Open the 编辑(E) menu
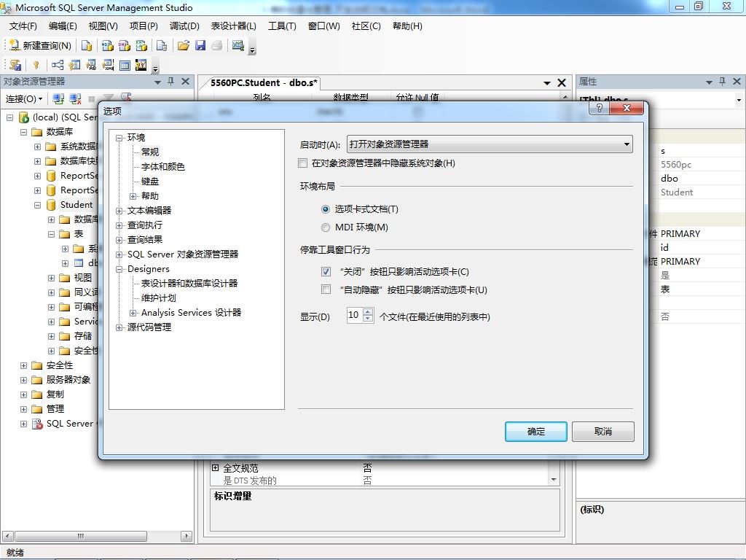 (63, 26)
